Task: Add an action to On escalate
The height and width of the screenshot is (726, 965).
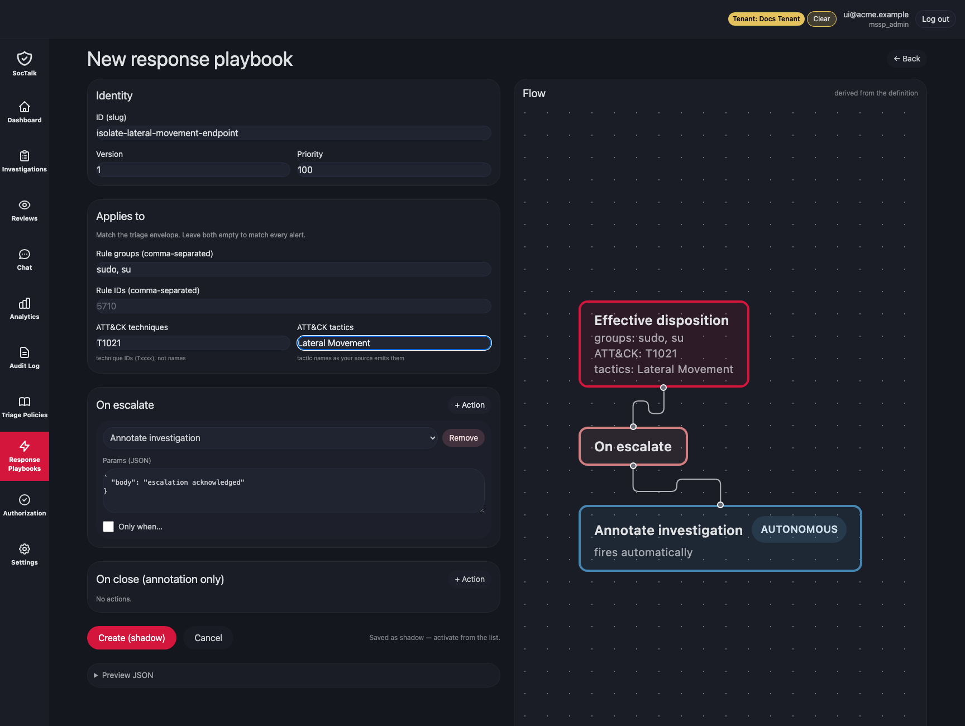Action: tap(470, 405)
